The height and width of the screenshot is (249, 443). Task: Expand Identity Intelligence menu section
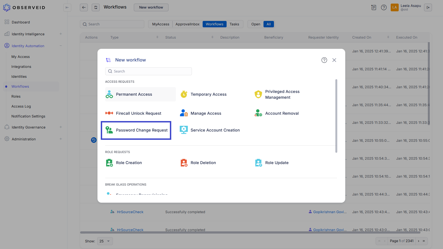point(61,34)
